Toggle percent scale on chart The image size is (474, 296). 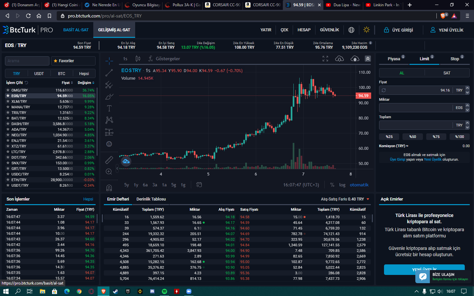(332, 185)
